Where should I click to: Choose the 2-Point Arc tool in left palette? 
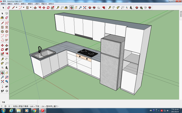(3, 36)
